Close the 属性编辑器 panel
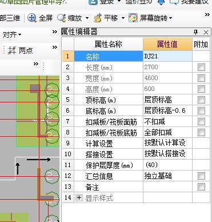Image resolution: width=212 pixels, height=222 pixels. click(x=206, y=32)
